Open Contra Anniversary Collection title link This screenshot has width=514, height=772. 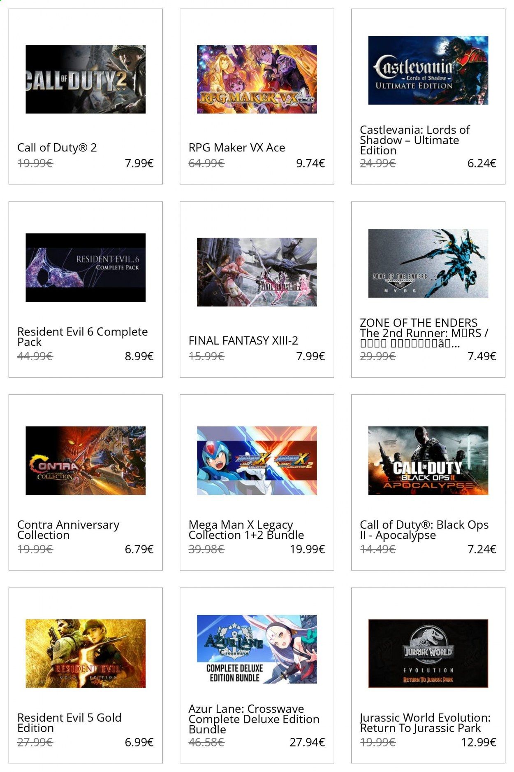coord(68,530)
